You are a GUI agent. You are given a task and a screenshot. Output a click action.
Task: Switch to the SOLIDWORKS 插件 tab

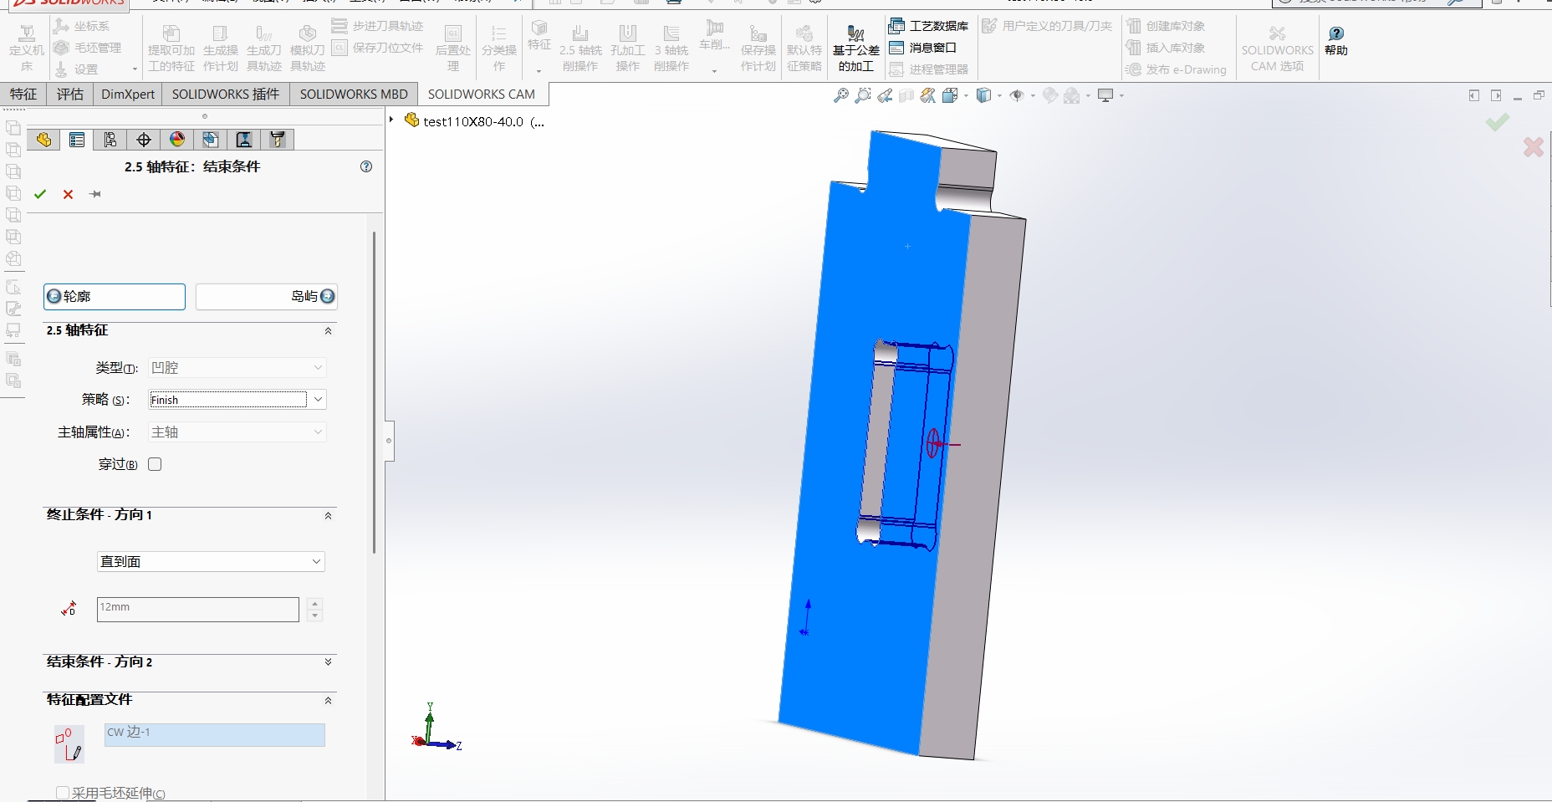[226, 94]
